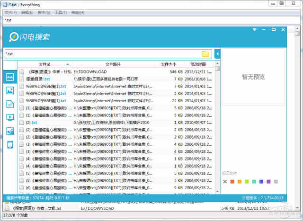Image resolution: width=303 pixels, height=221 pixels.
Task: Click Everything window search box with *.txt
Action: (x=151, y=20)
